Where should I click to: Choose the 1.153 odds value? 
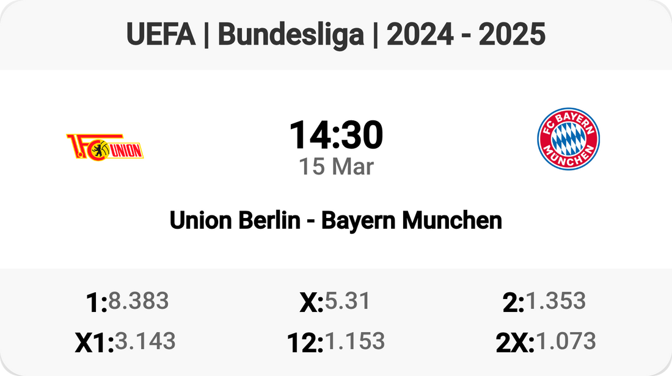pos(354,341)
